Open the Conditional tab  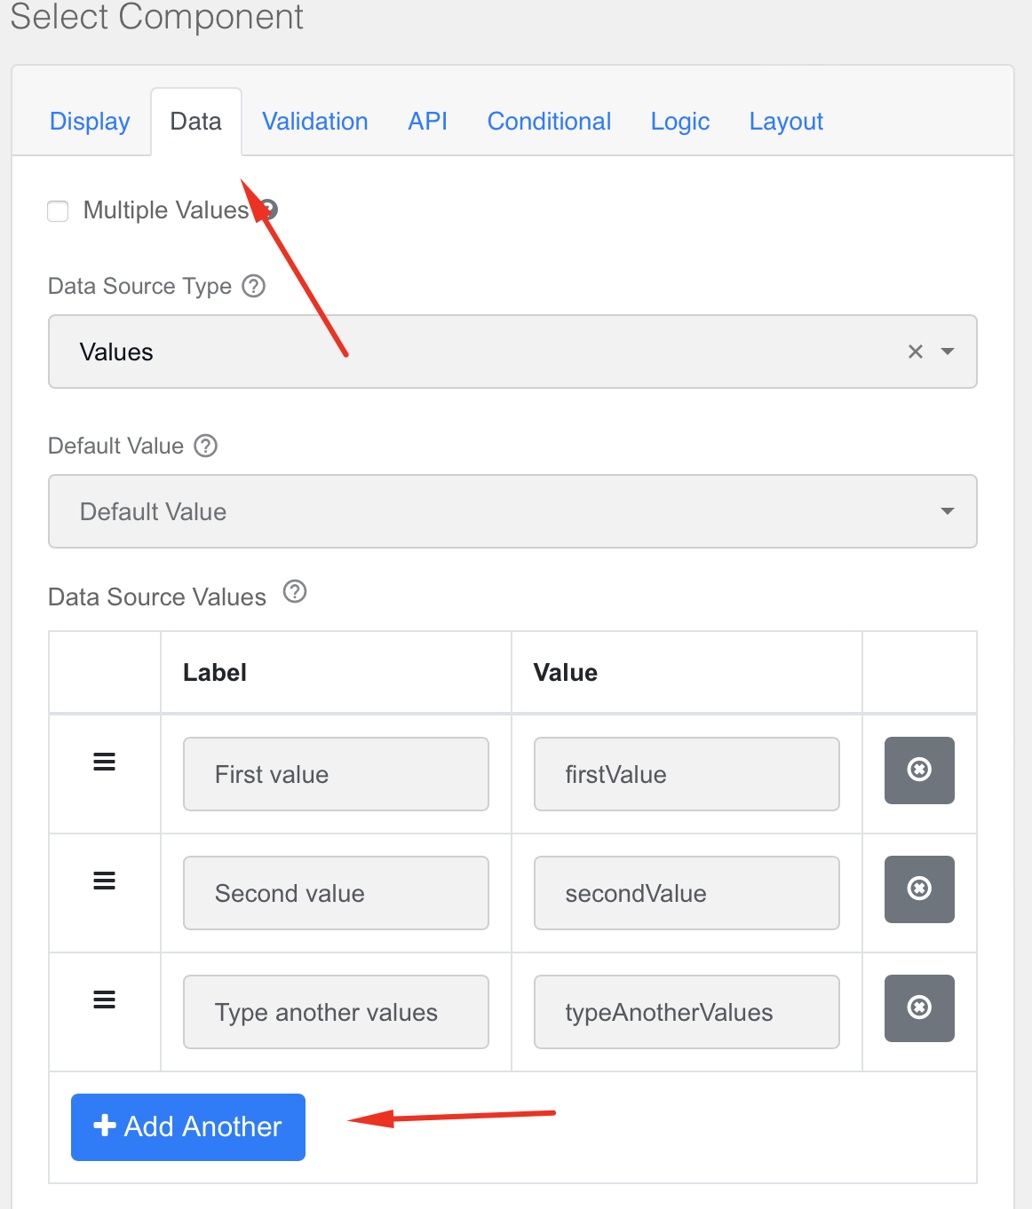click(x=549, y=122)
